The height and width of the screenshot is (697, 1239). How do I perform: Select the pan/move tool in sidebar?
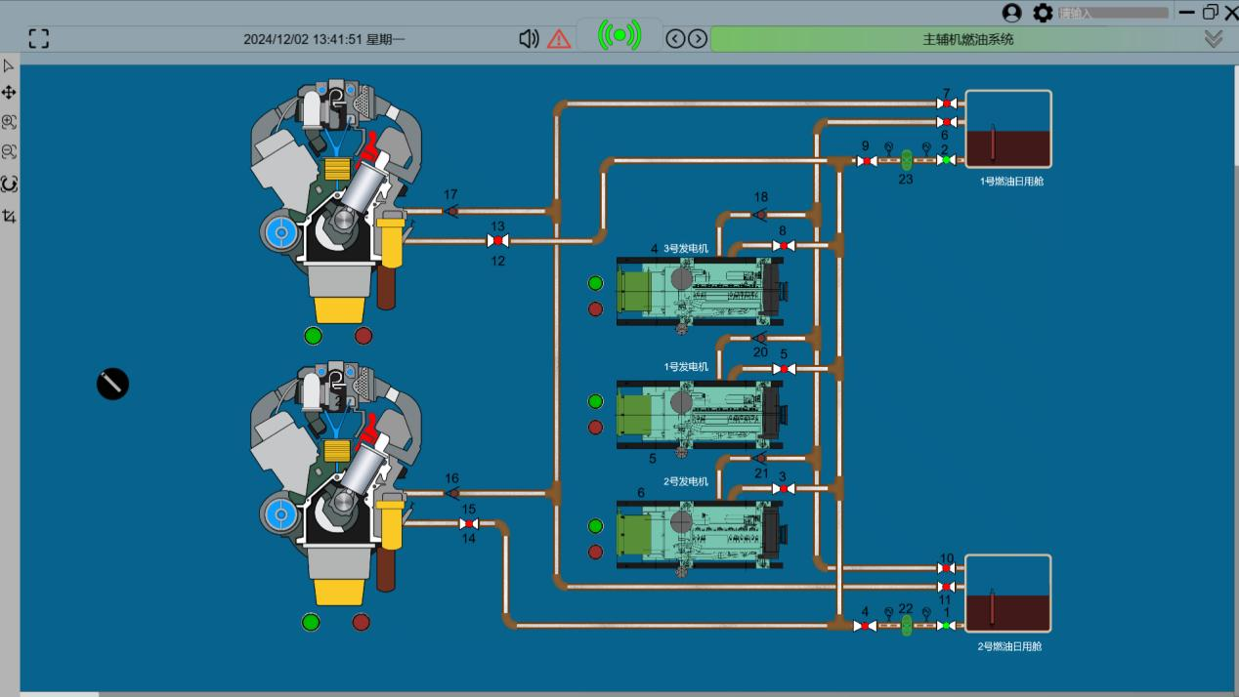click(x=8, y=94)
